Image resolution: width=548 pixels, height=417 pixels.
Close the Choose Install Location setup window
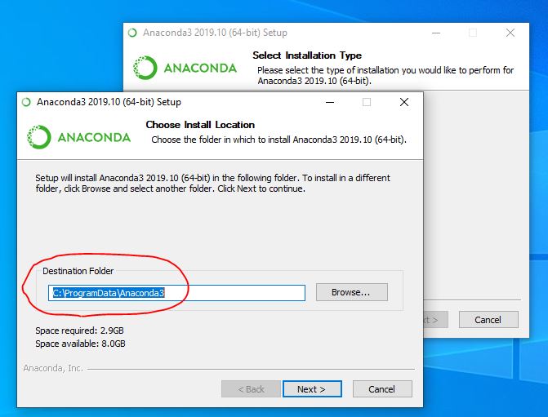click(x=404, y=102)
